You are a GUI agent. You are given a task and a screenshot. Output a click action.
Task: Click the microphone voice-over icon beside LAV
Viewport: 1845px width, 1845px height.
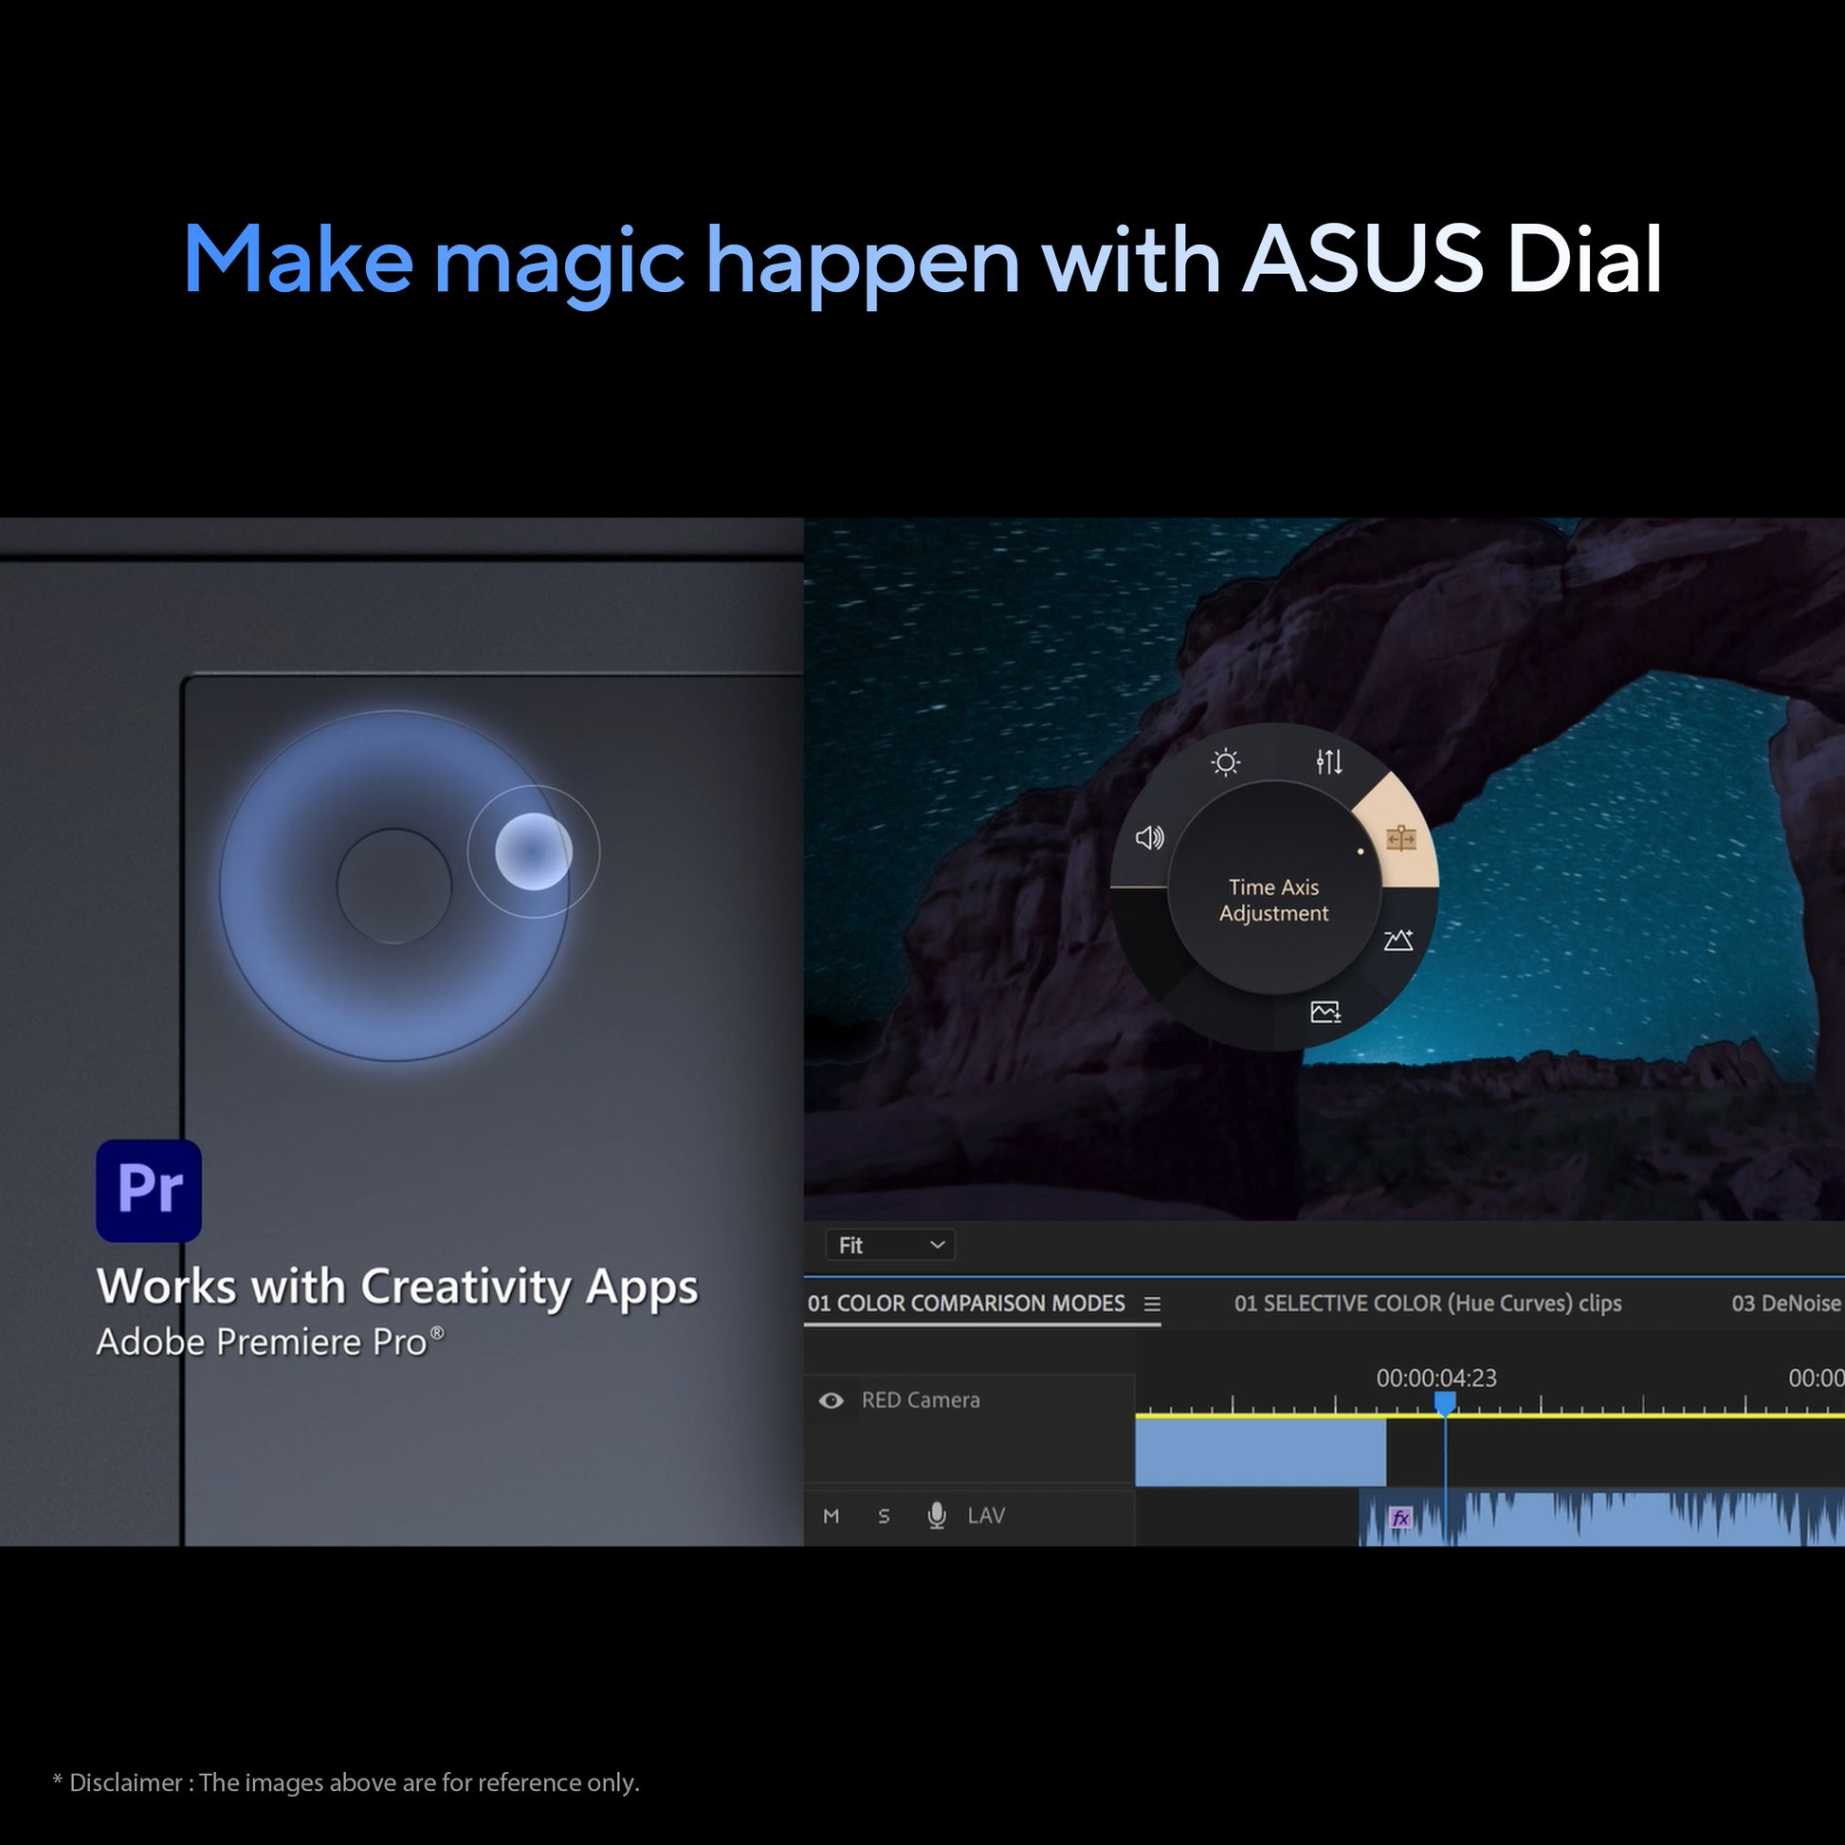[937, 1515]
